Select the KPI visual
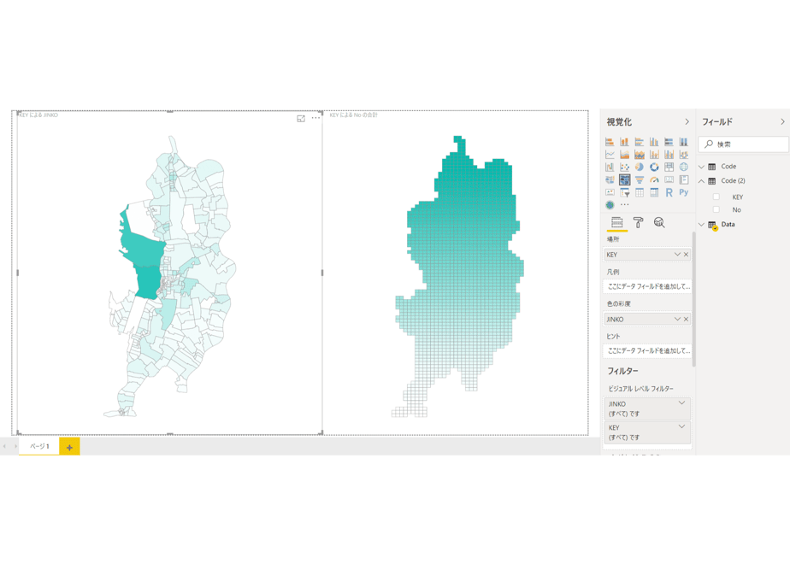The width and height of the screenshot is (790, 564). pyautogui.click(x=610, y=192)
